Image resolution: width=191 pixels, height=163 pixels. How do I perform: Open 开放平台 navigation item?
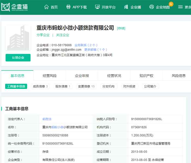pos(109,7)
